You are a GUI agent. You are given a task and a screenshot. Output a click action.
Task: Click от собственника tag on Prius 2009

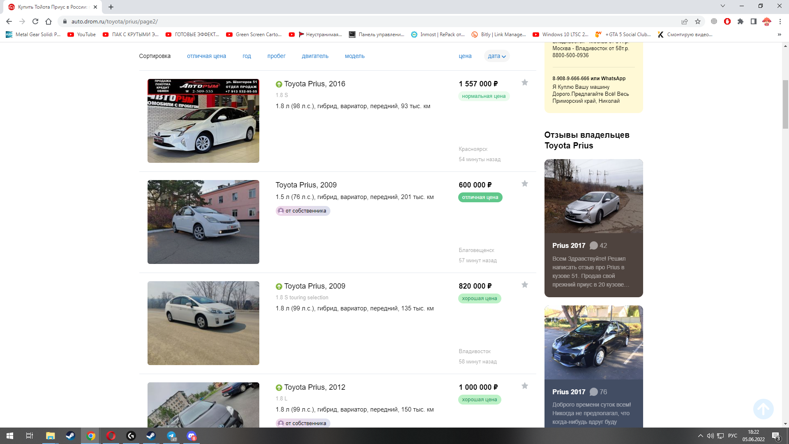point(303,211)
